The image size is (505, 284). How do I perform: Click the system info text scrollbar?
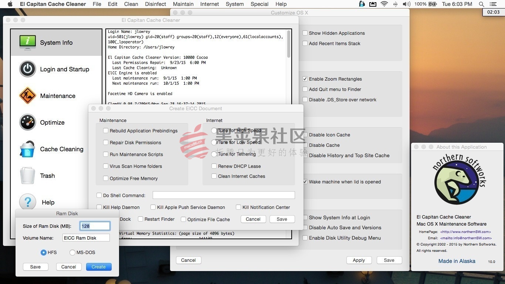tap(289, 44)
